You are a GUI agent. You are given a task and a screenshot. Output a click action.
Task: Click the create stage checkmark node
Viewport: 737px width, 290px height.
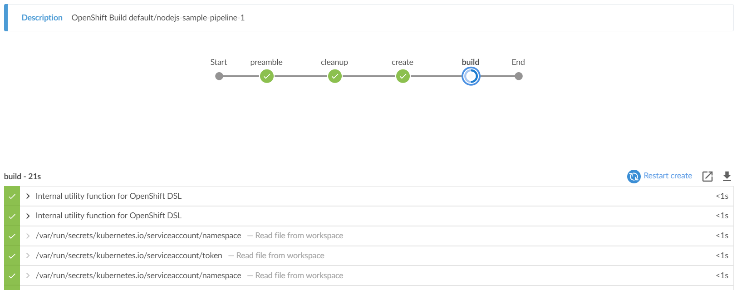coord(403,76)
